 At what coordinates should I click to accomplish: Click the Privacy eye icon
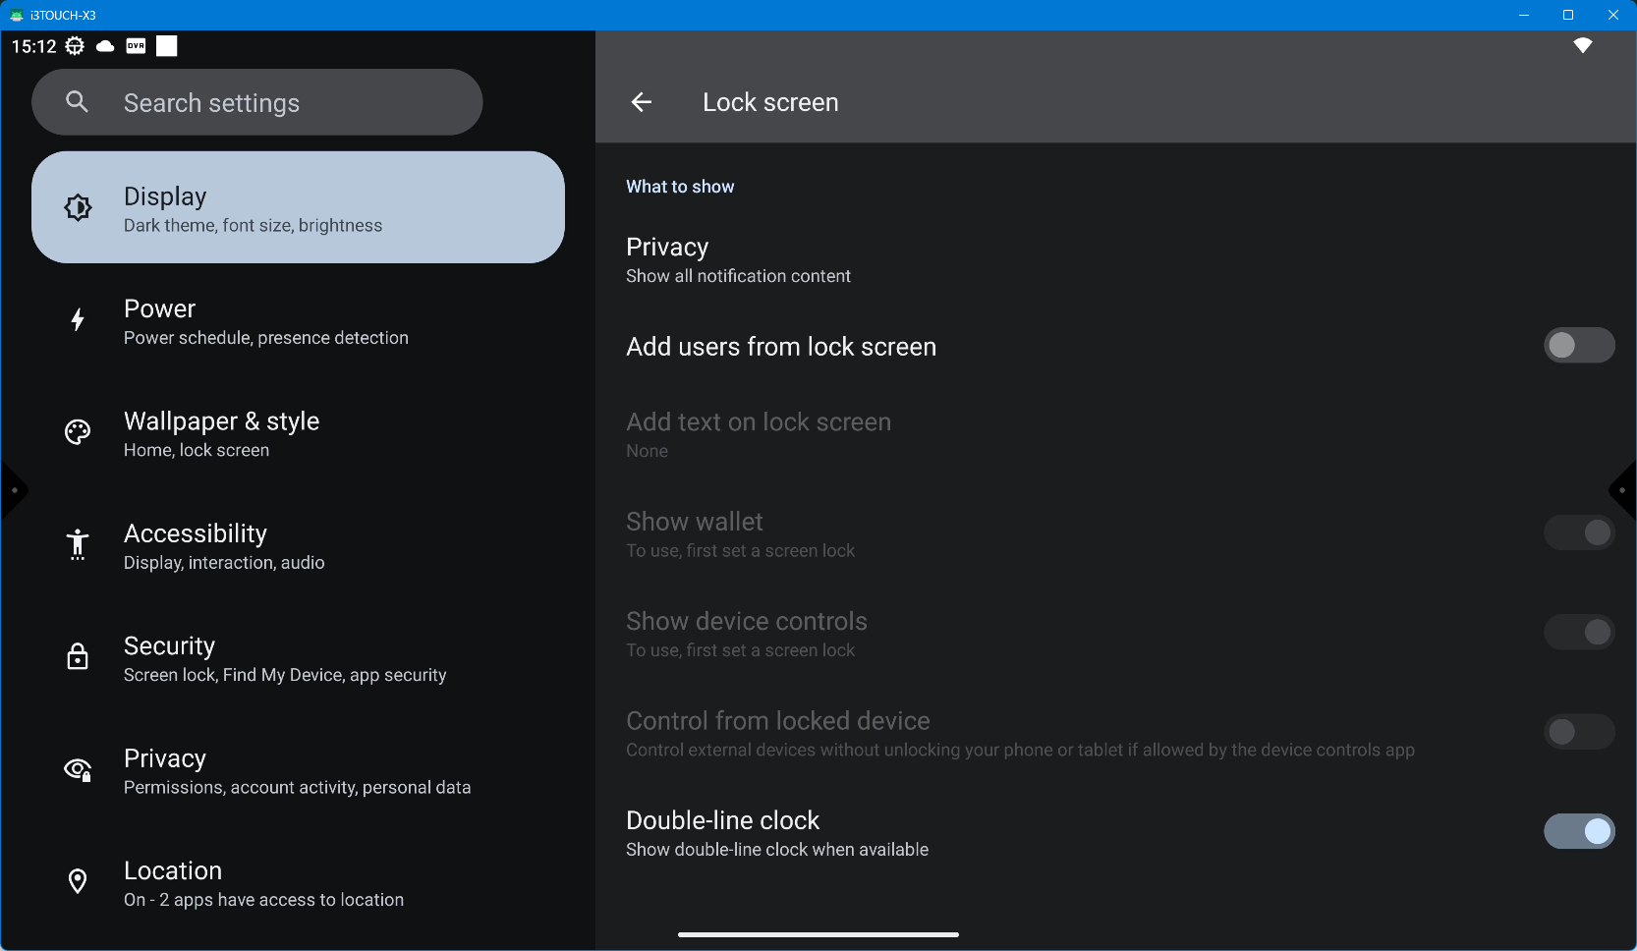[78, 769]
